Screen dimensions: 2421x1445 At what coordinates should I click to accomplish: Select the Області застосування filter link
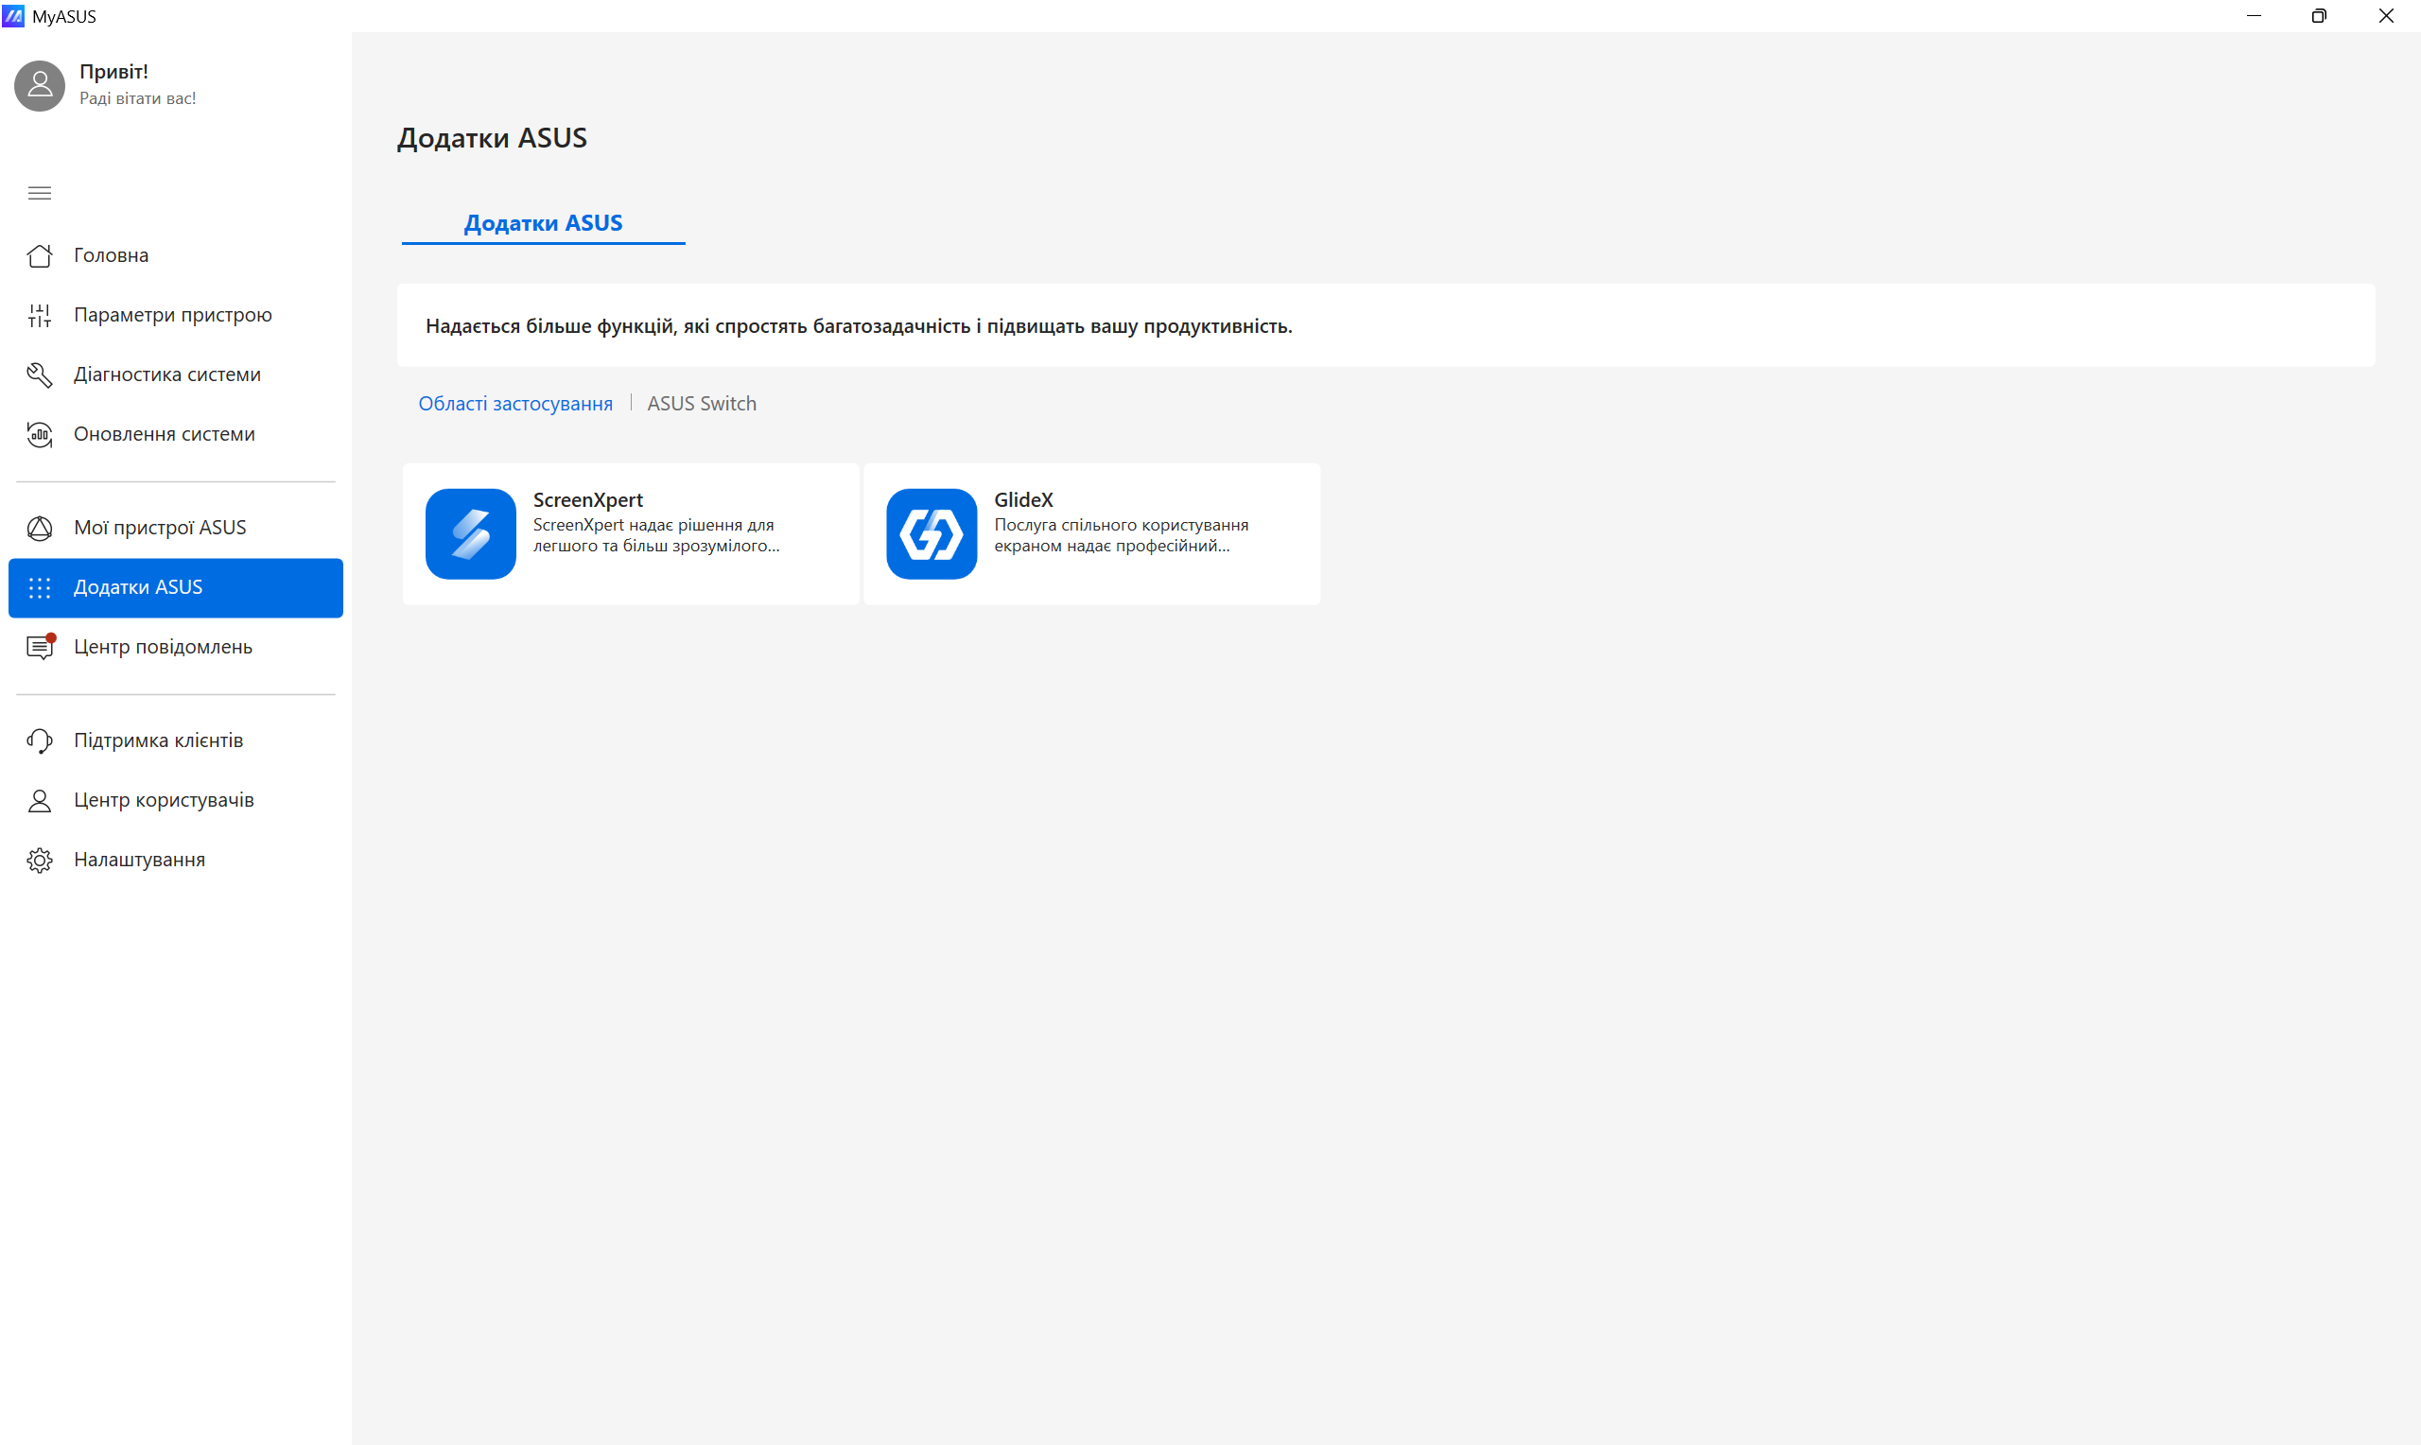coord(515,403)
